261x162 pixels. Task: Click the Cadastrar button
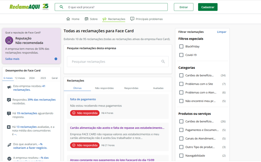208,7
